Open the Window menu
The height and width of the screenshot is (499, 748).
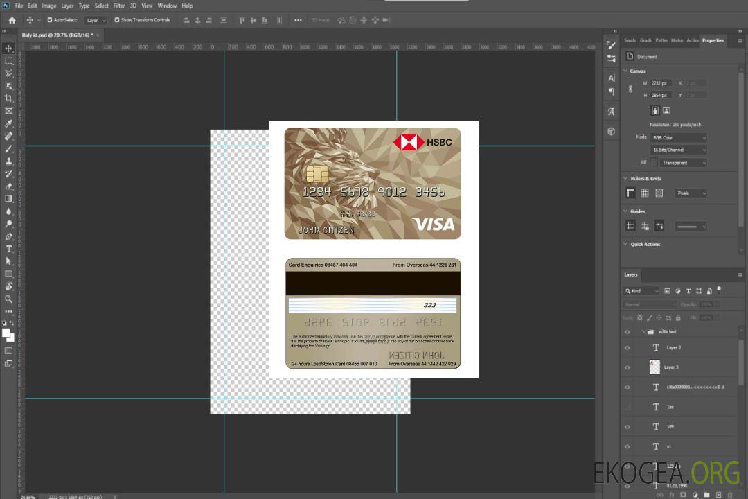(167, 6)
